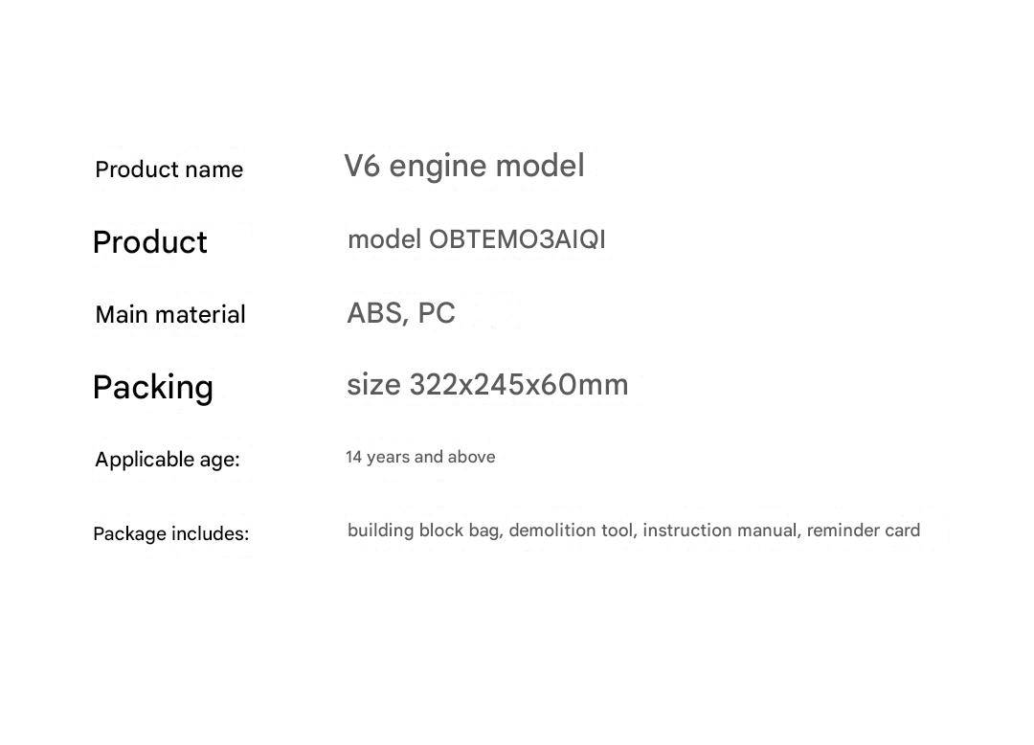Click the word 'model' before OBTEMO3AIQI
Viewport: 1034px width, 745px height.
tap(384, 239)
